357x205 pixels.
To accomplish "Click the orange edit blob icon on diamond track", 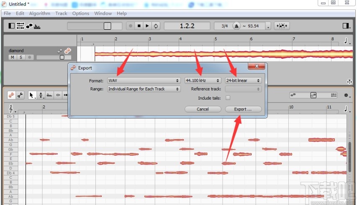I will (x=68, y=51).
